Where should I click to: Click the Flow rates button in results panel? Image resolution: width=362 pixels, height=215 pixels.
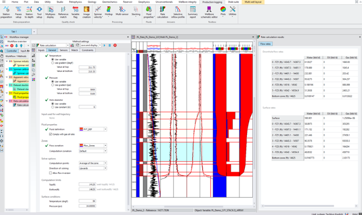[x=266, y=44]
